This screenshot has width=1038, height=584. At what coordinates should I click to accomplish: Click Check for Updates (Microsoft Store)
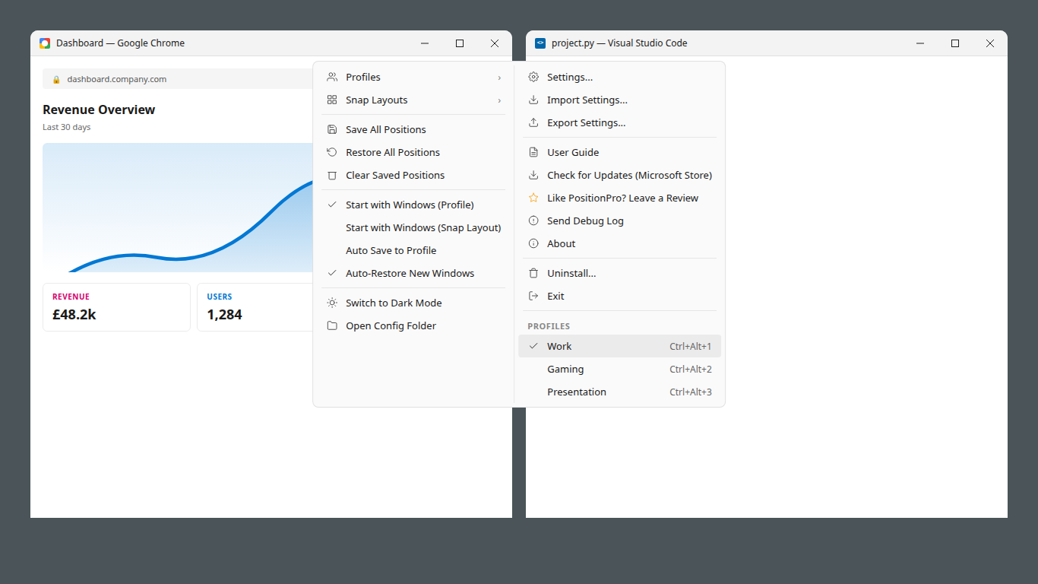click(x=630, y=175)
